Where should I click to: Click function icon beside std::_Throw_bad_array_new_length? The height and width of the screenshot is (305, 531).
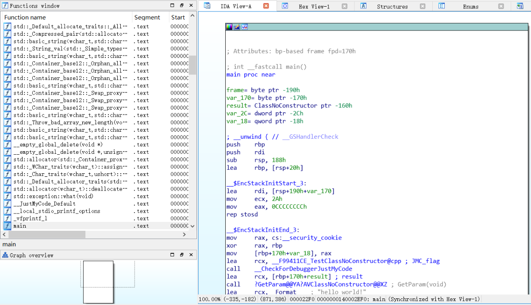[x=7, y=122]
